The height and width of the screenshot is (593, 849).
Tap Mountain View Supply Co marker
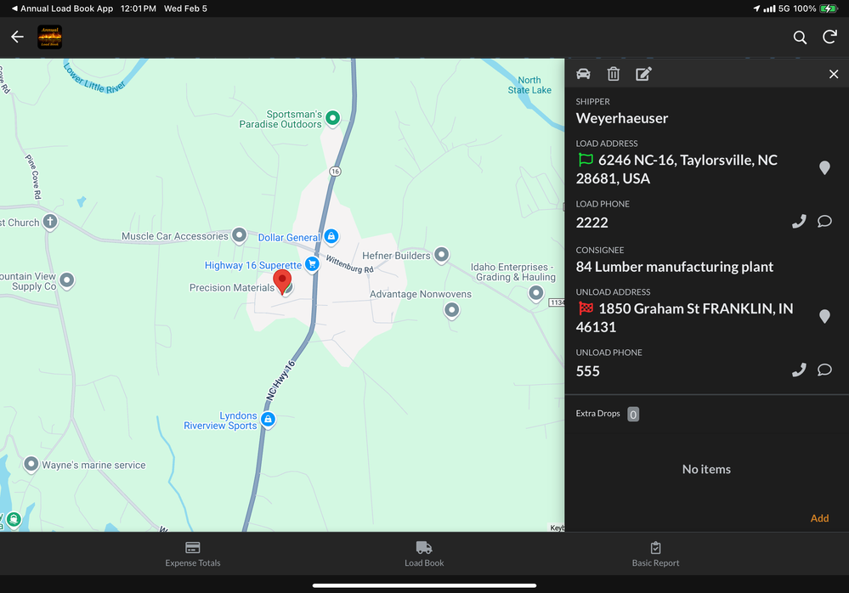[x=67, y=280]
